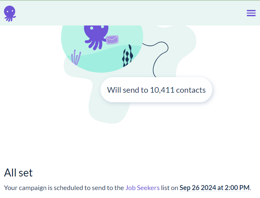
Task: Click the words "list on" in sentence
Action: 169,188
